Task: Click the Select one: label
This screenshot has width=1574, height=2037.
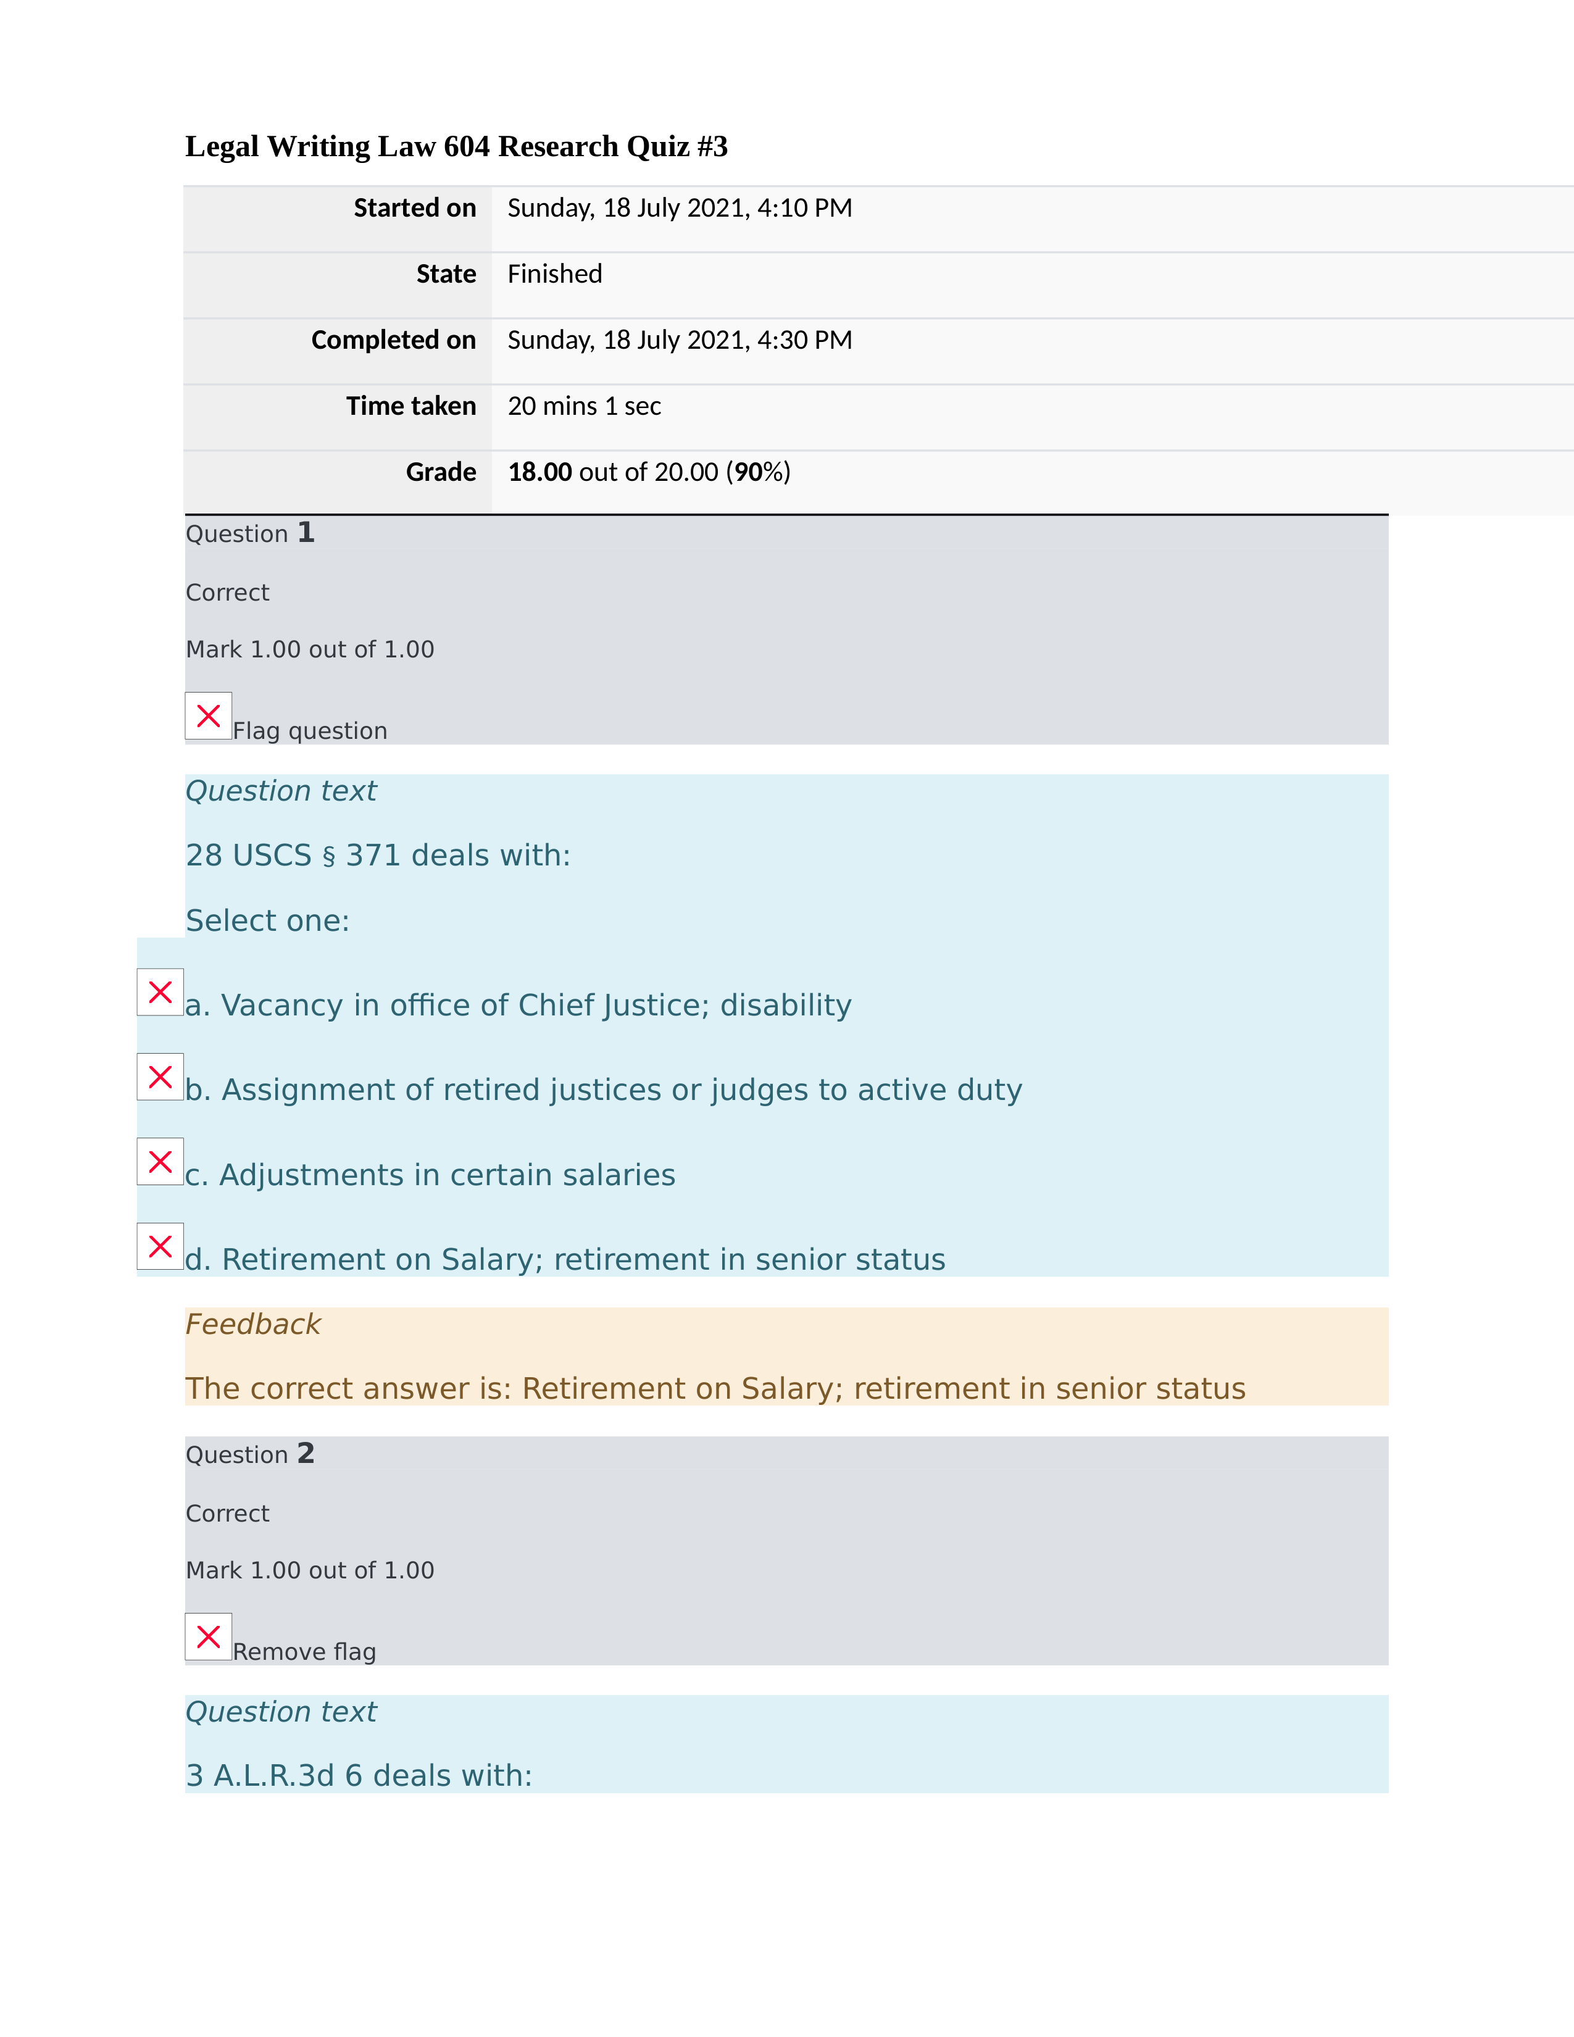Action: (268, 920)
